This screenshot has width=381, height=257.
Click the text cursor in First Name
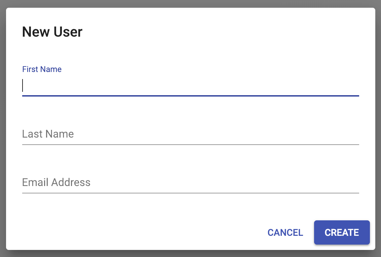[23, 85]
